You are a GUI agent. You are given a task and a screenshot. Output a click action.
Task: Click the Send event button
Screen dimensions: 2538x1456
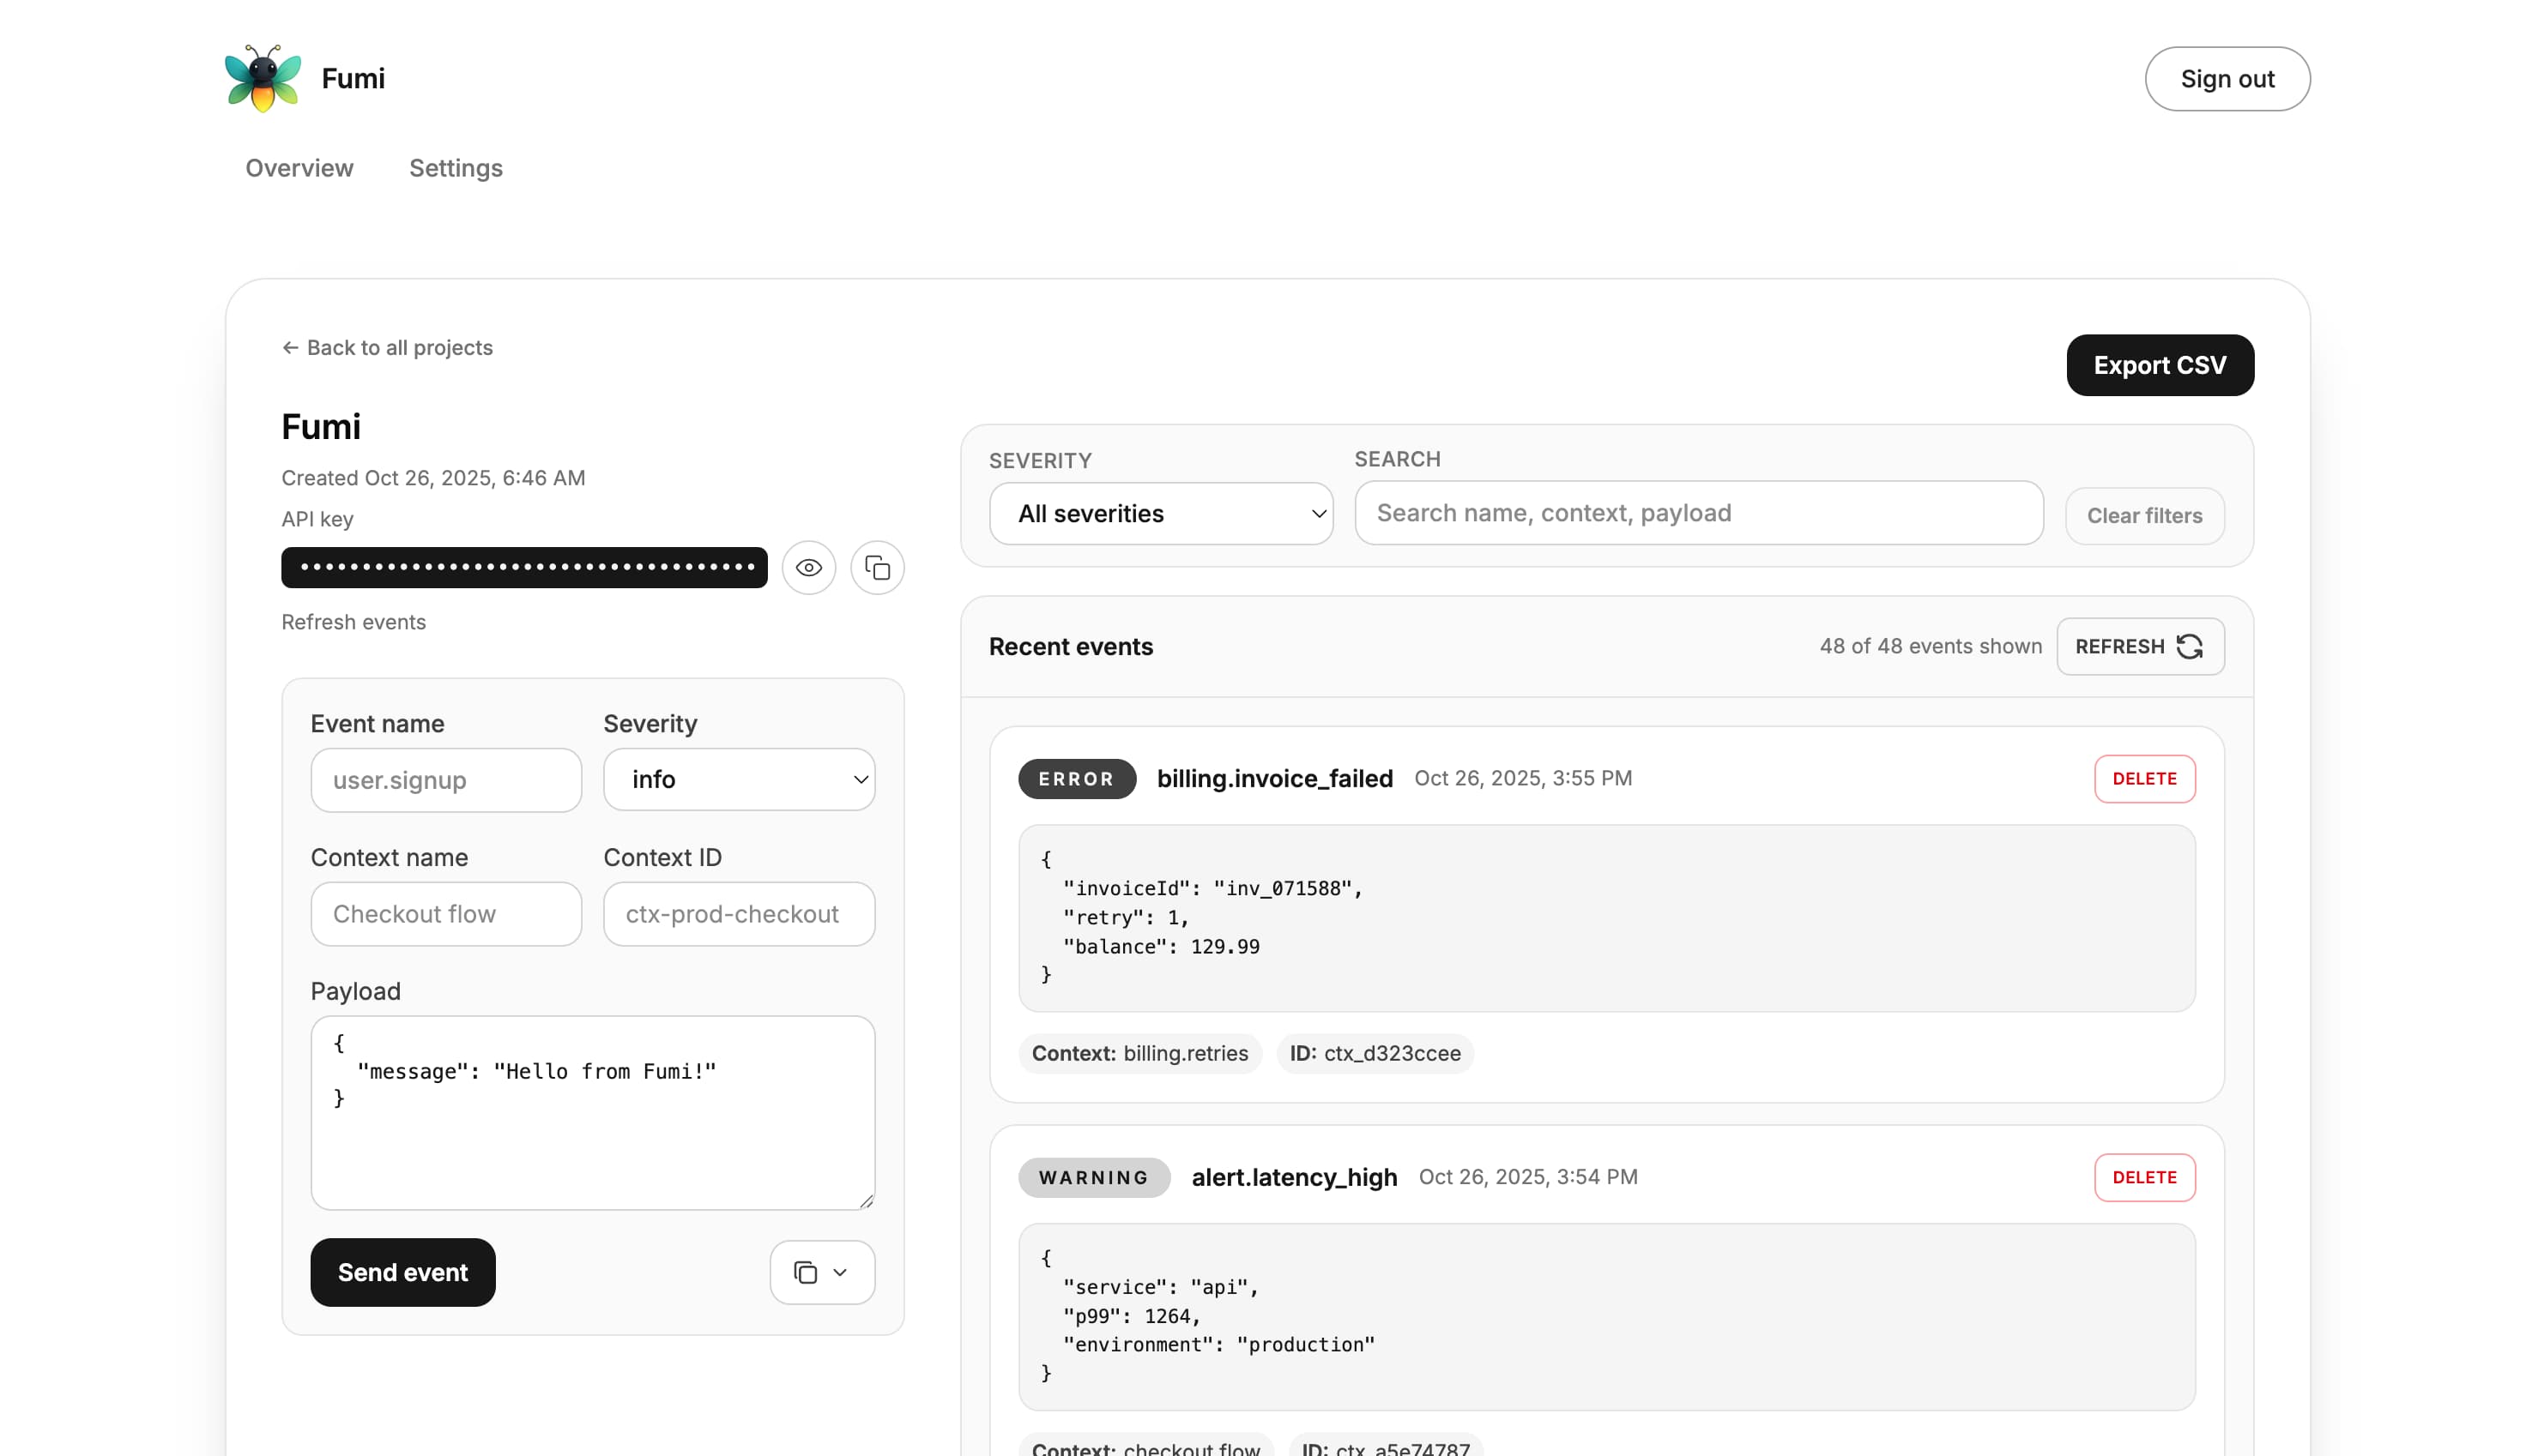[402, 1272]
